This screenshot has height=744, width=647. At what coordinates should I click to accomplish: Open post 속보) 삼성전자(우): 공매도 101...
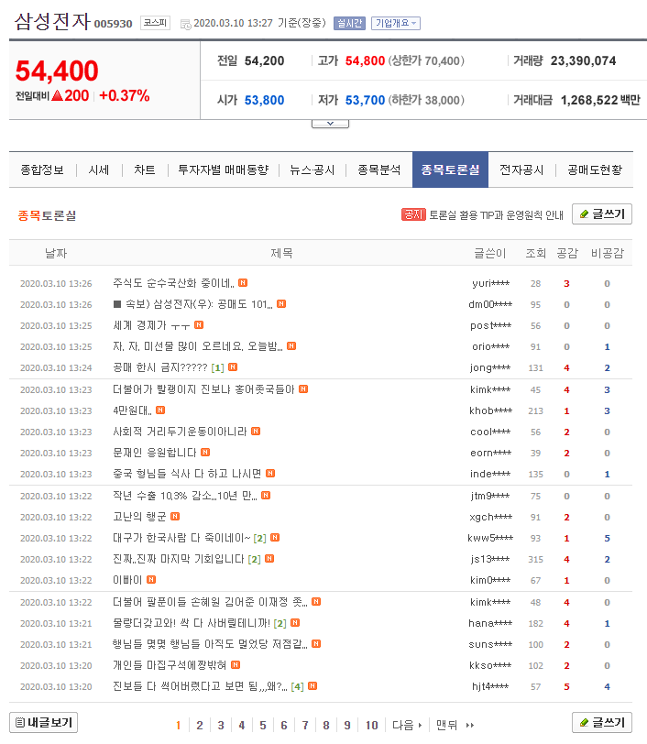[193, 304]
